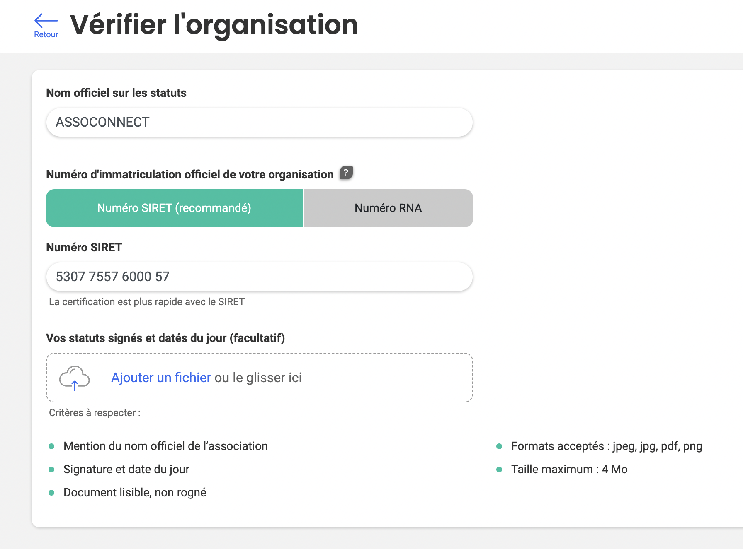Click the cloud upload icon
Image resolution: width=743 pixels, height=549 pixels.
74,378
